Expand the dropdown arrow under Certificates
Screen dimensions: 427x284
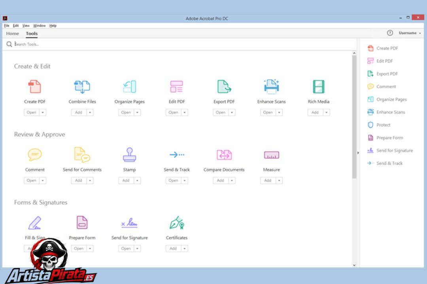tap(185, 248)
